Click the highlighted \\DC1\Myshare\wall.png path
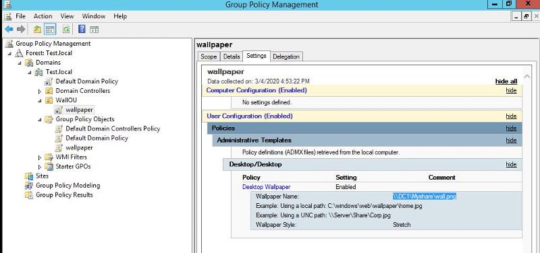 click(x=425, y=196)
